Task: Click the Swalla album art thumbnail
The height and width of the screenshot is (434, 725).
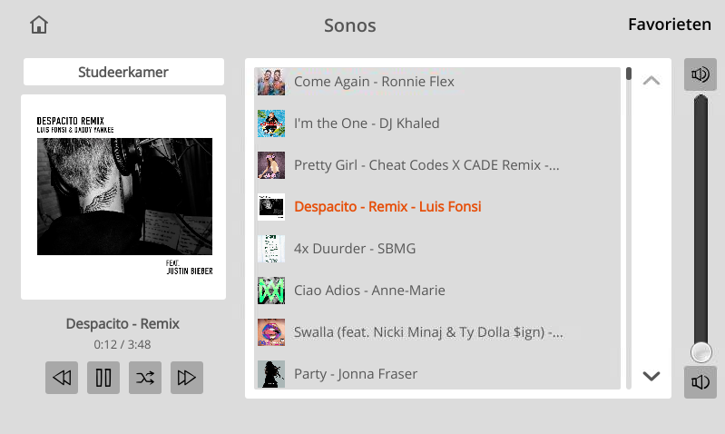Action: click(271, 332)
